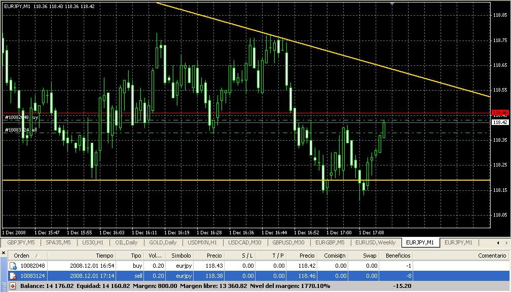Select order number 10082048
This screenshot has width=511, height=292.
(32, 266)
